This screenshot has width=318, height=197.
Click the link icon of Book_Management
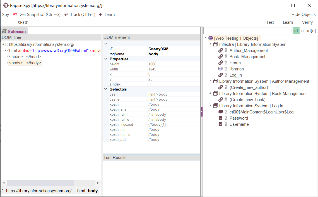pos(221,56)
